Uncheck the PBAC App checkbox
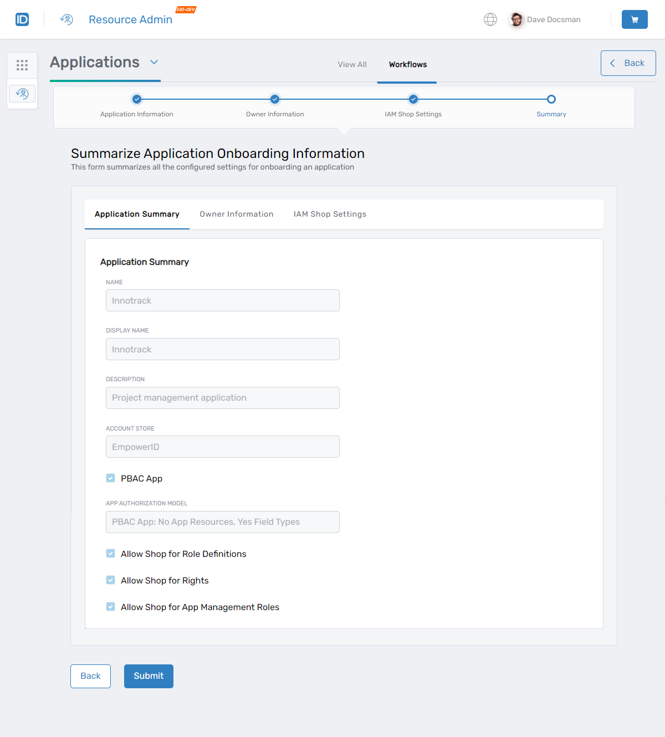Viewport: 665px width, 737px height. 110,478
